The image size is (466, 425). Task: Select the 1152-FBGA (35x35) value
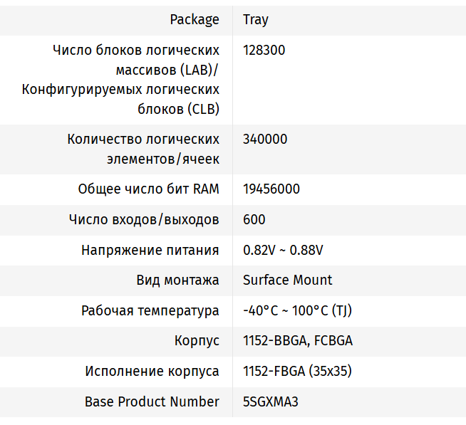coord(297,372)
